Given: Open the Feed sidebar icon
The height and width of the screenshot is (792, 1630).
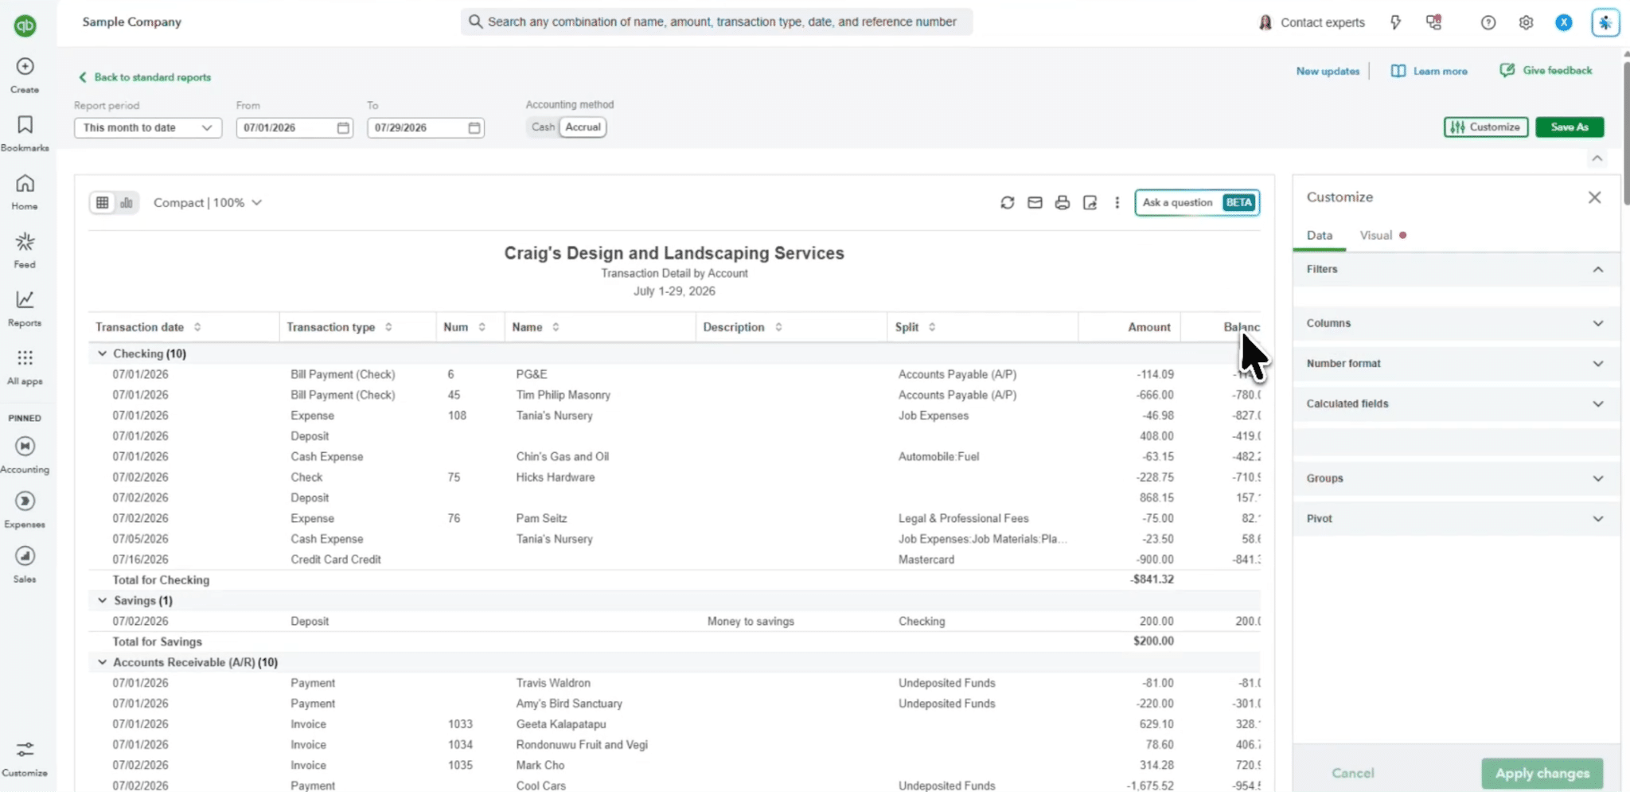Looking at the screenshot, I should (25, 241).
